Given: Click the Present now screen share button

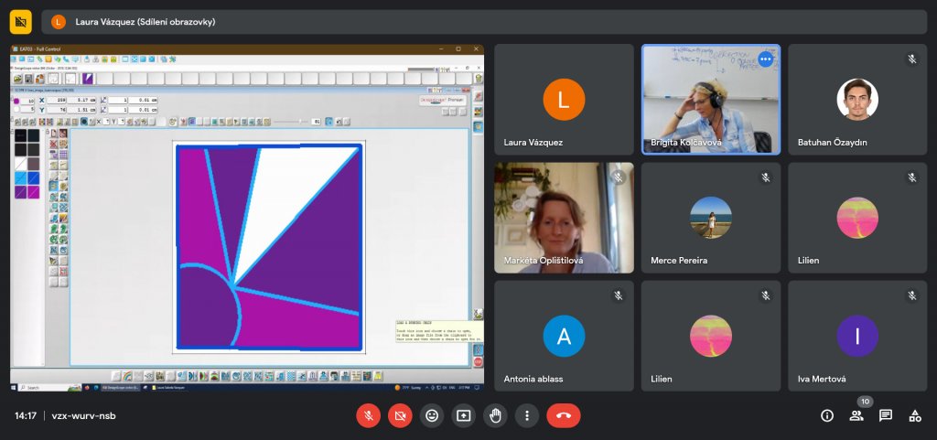Looking at the screenshot, I should (x=463, y=415).
